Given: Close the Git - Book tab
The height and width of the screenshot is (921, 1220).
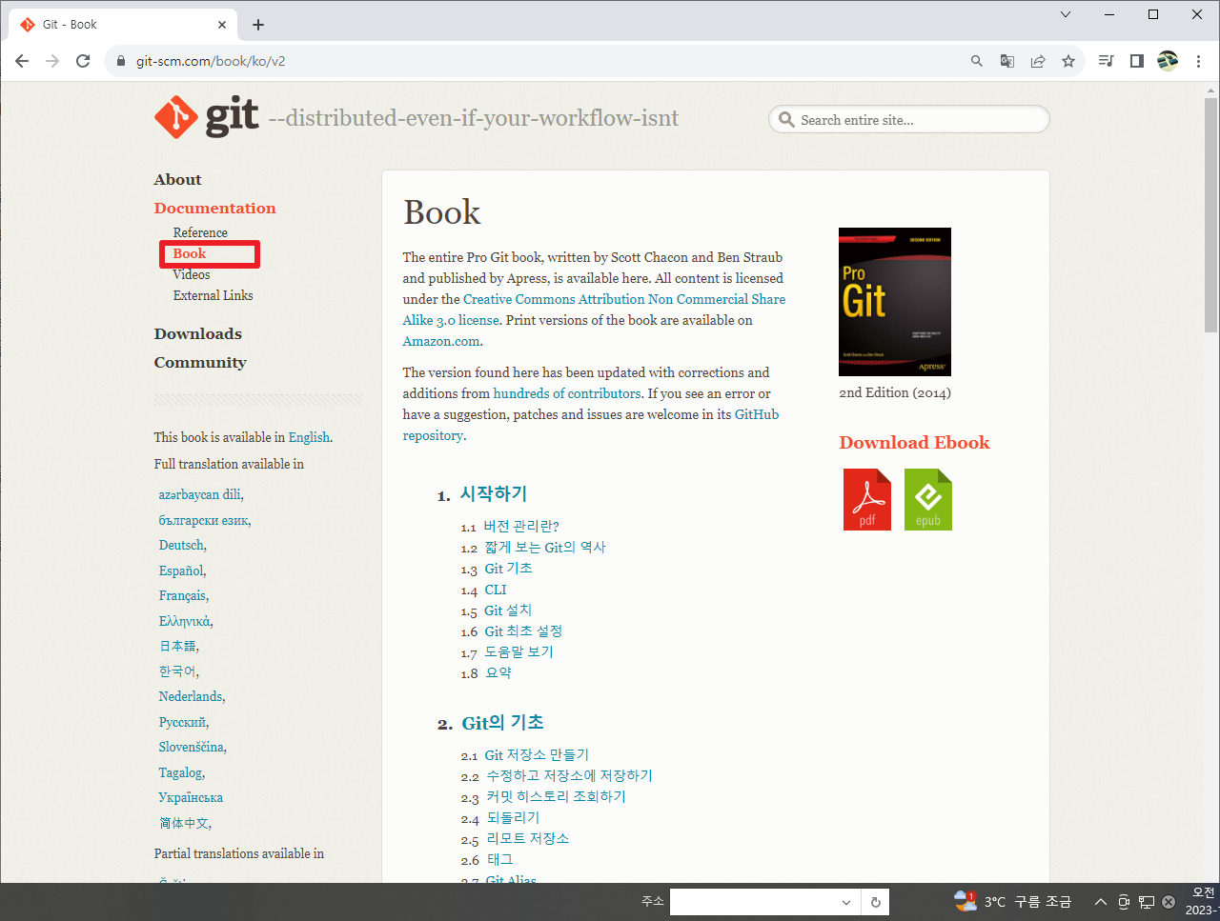Looking at the screenshot, I should (x=223, y=25).
